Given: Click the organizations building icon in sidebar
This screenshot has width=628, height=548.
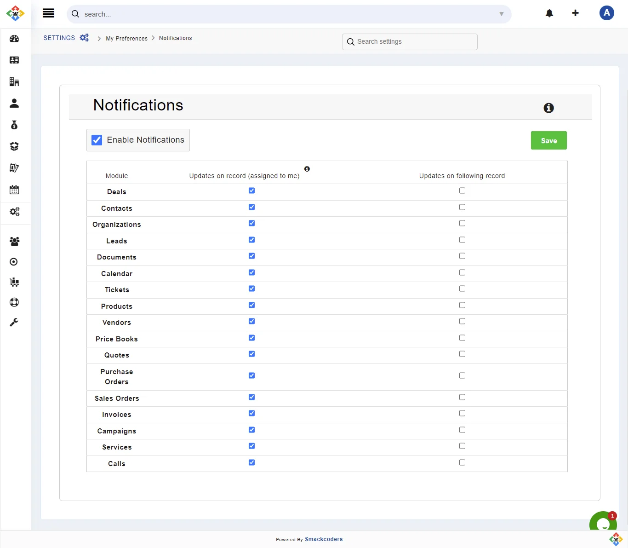Looking at the screenshot, I should (x=14, y=82).
